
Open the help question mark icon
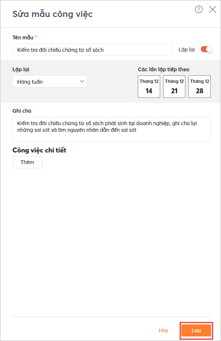click(x=199, y=10)
